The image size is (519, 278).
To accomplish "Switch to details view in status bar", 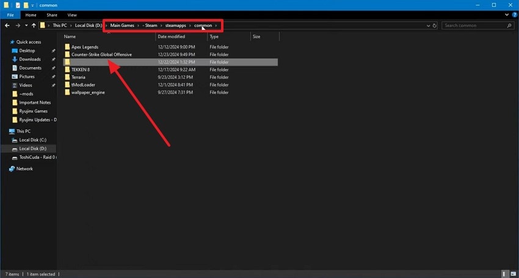I will [x=504, y=274].
